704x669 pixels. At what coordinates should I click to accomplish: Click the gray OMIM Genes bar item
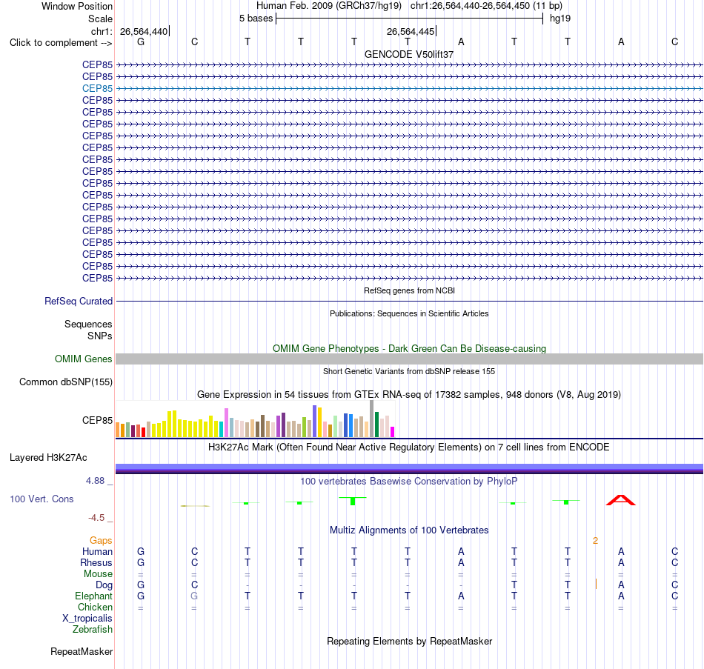[409, 359]
